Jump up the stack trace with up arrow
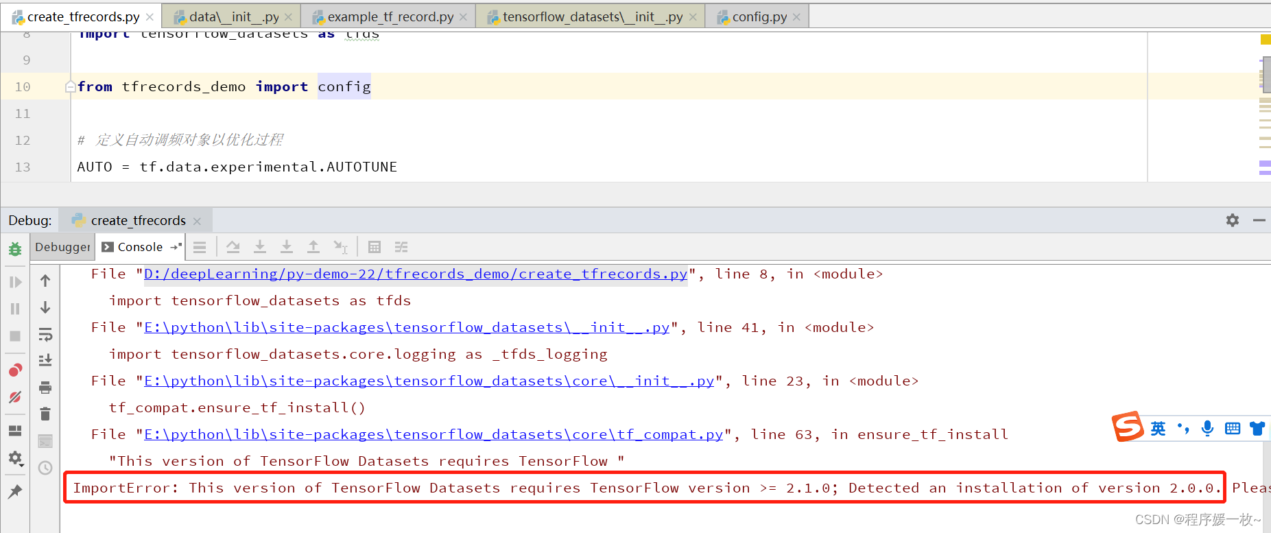Viewport: 1271px width, 533px height. pos(45,281)
